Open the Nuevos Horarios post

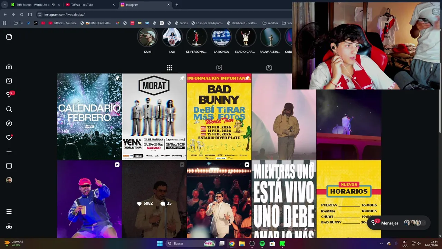[349, 199]
